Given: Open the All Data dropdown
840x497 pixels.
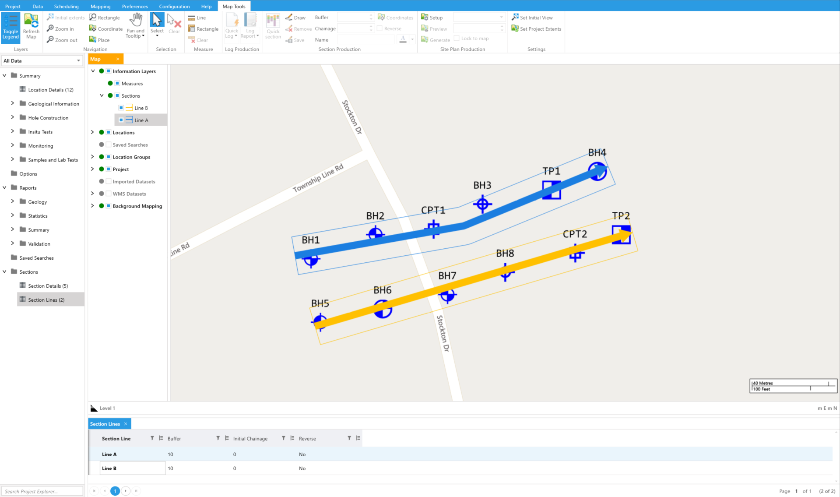Looking at the screenshot, I should pos(42,61).
